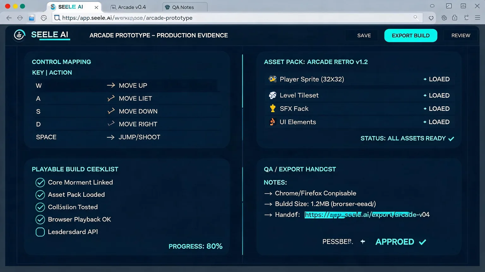The image size is (485, 272).
Task: Open the REVIEW button
Action: pyautogui.click(x=461, y=36)
